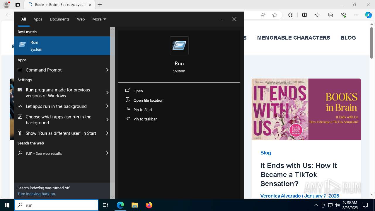375x211 pixels.
Task: Show hidden system tray icons chevron
Action: pyautogui.click(x=316, y=205)
